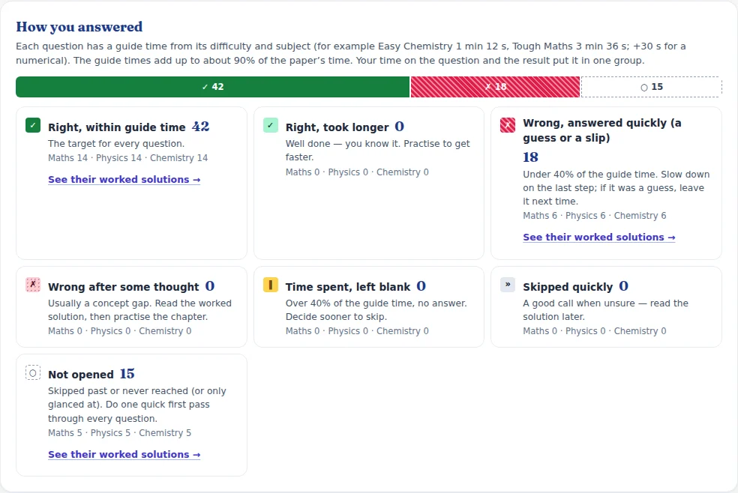This screenshot has width=738, height=493.
Task: Click the large count 18 in the Wrong, answered quickly card
Action: pos(530,157)
